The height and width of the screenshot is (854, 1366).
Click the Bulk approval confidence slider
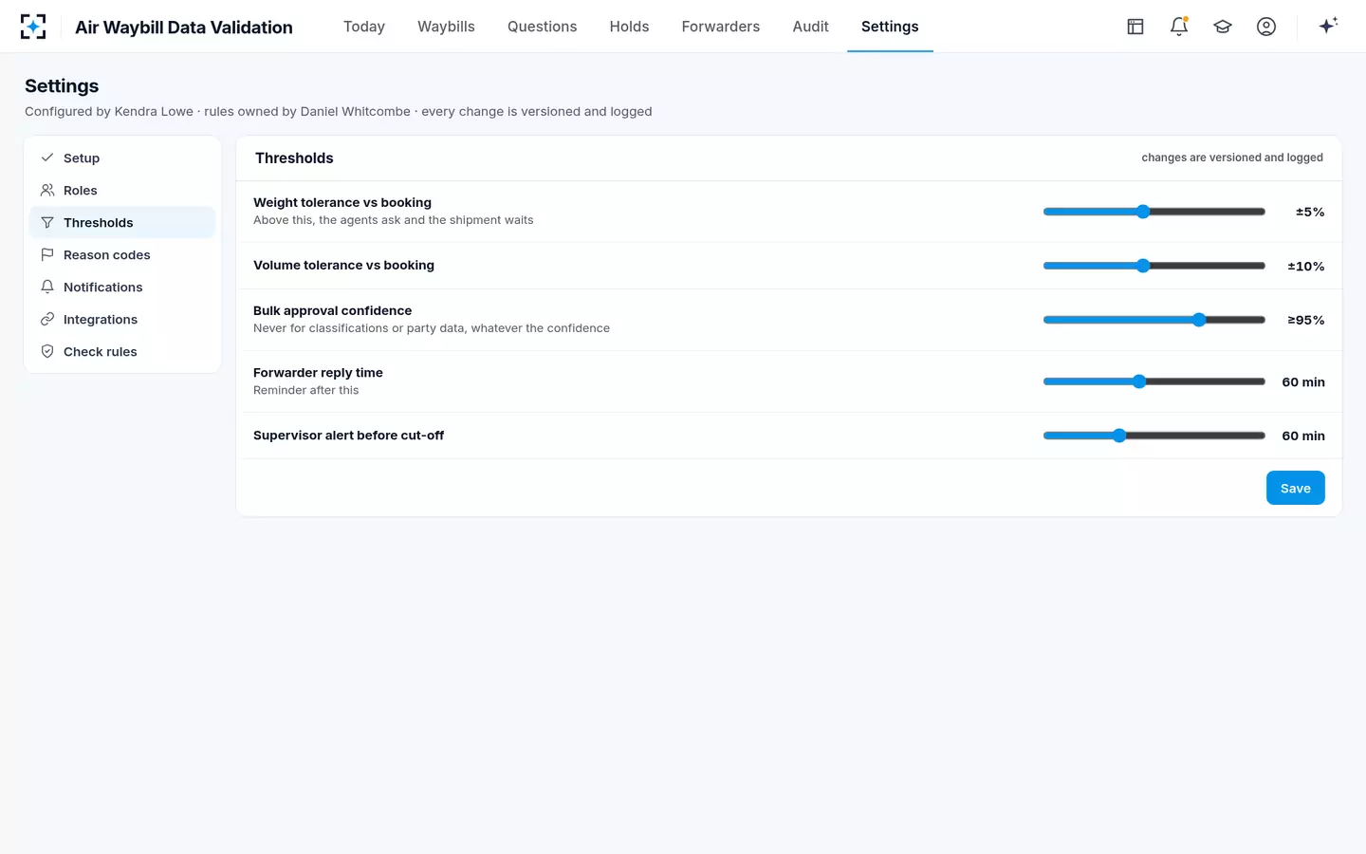[x=1154, y=320]
